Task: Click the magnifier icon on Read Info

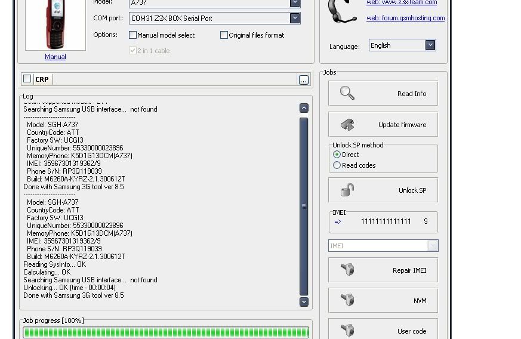Action: pos(347,93)
